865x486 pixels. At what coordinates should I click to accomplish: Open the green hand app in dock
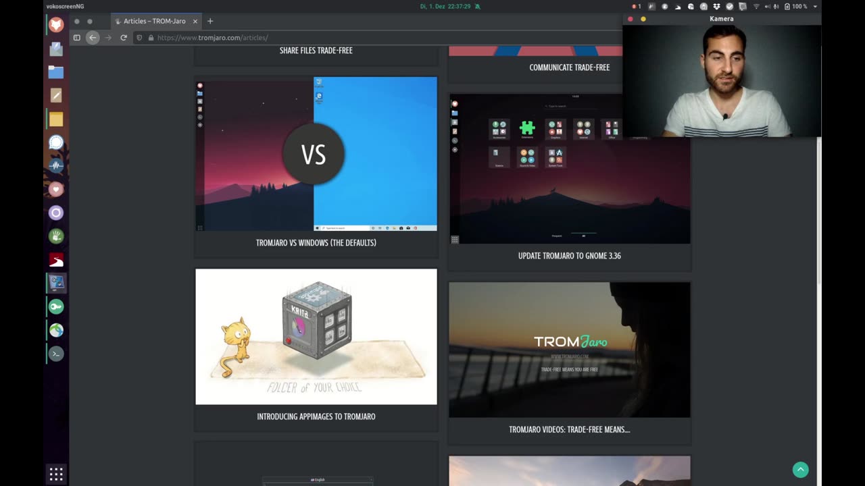coord(56,236)
